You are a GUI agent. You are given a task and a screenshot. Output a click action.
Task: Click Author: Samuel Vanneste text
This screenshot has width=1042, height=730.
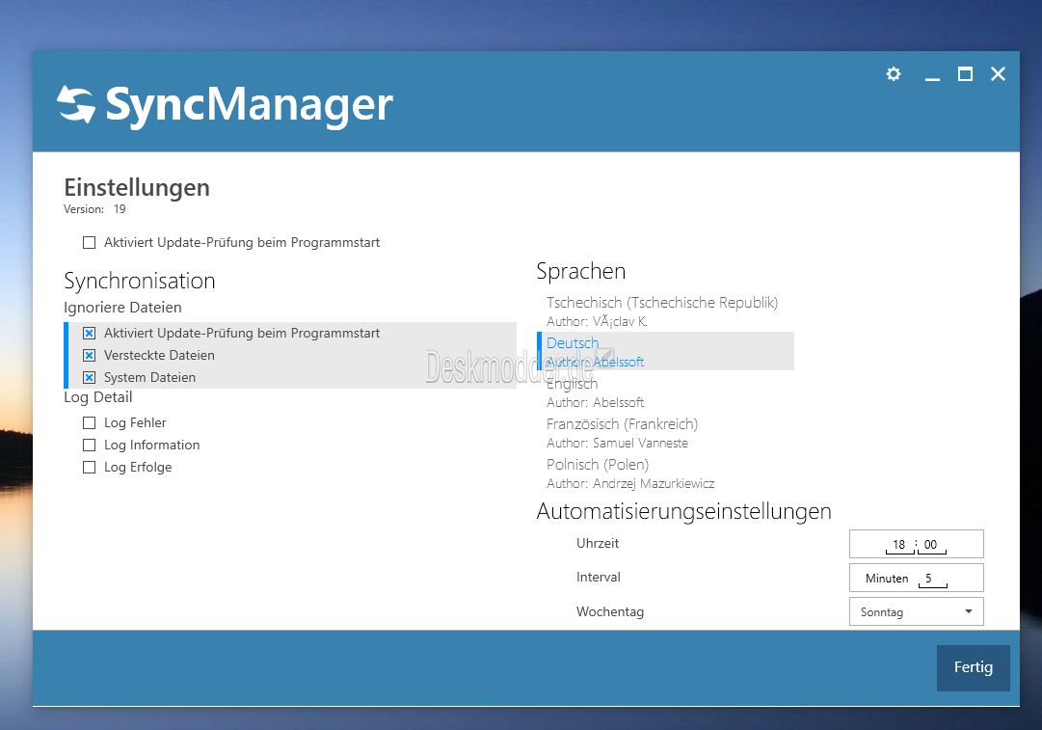click(x=617, y=443)
